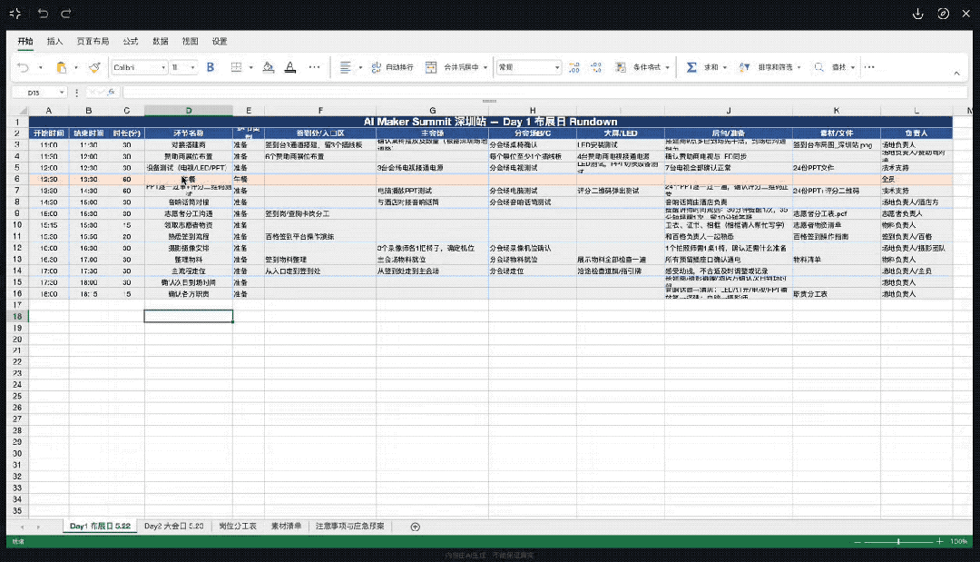The width and height of the screenshot is (980, 562).
Task: Click the insert function fx icon
Action: point(112,92)
